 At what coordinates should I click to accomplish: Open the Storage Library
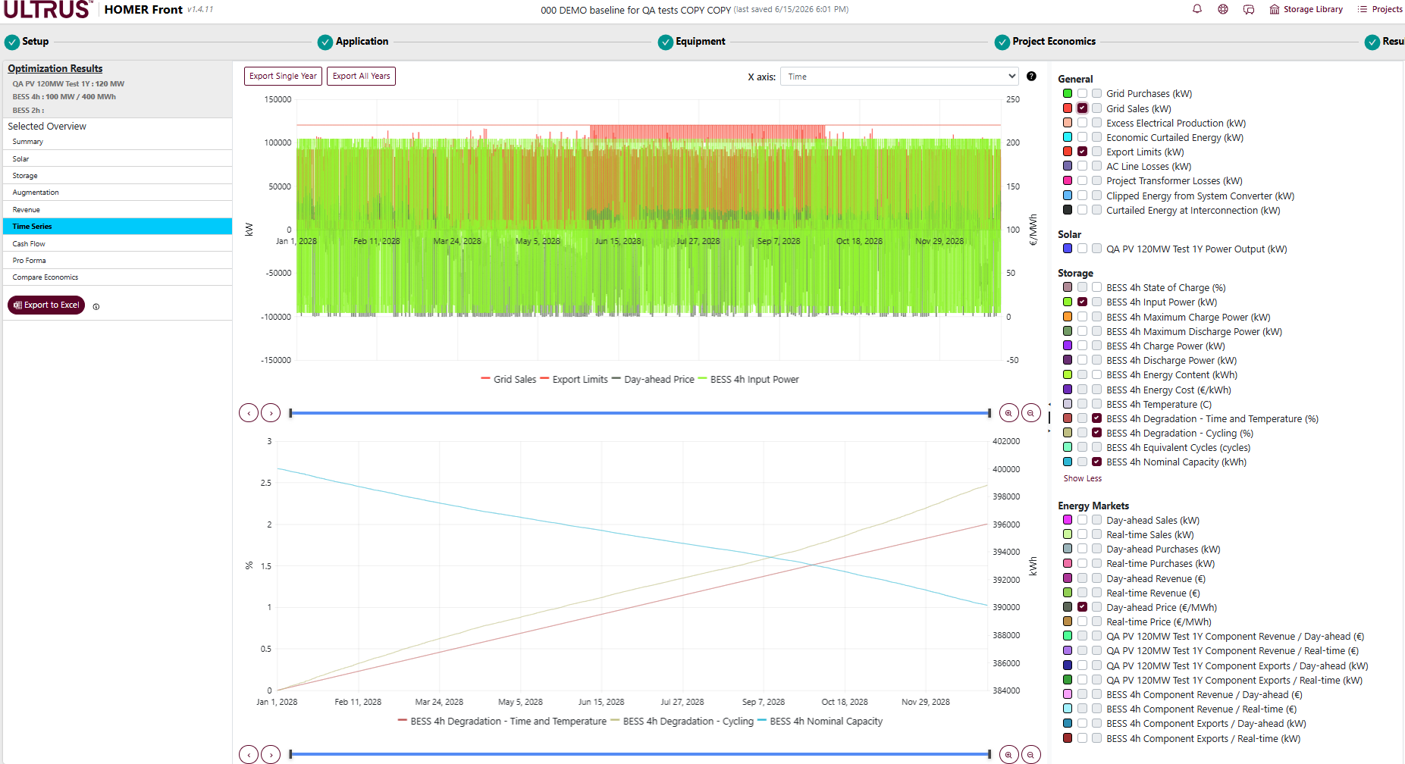click(x=1306, y=9)
